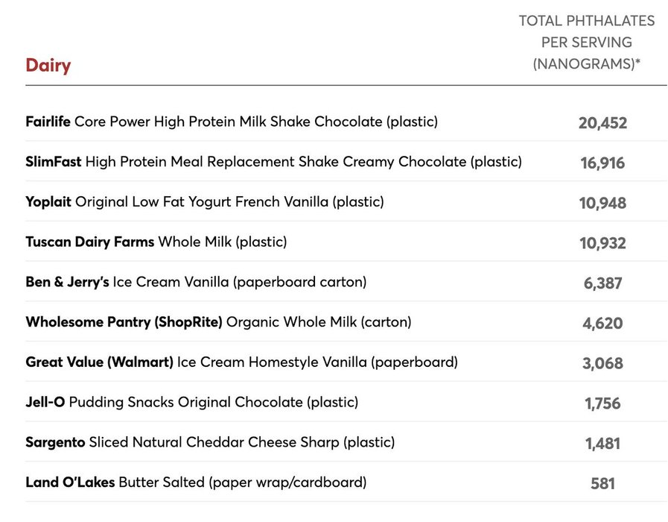Click the 3,068 value for Great Value

click(x=602, y=363)
